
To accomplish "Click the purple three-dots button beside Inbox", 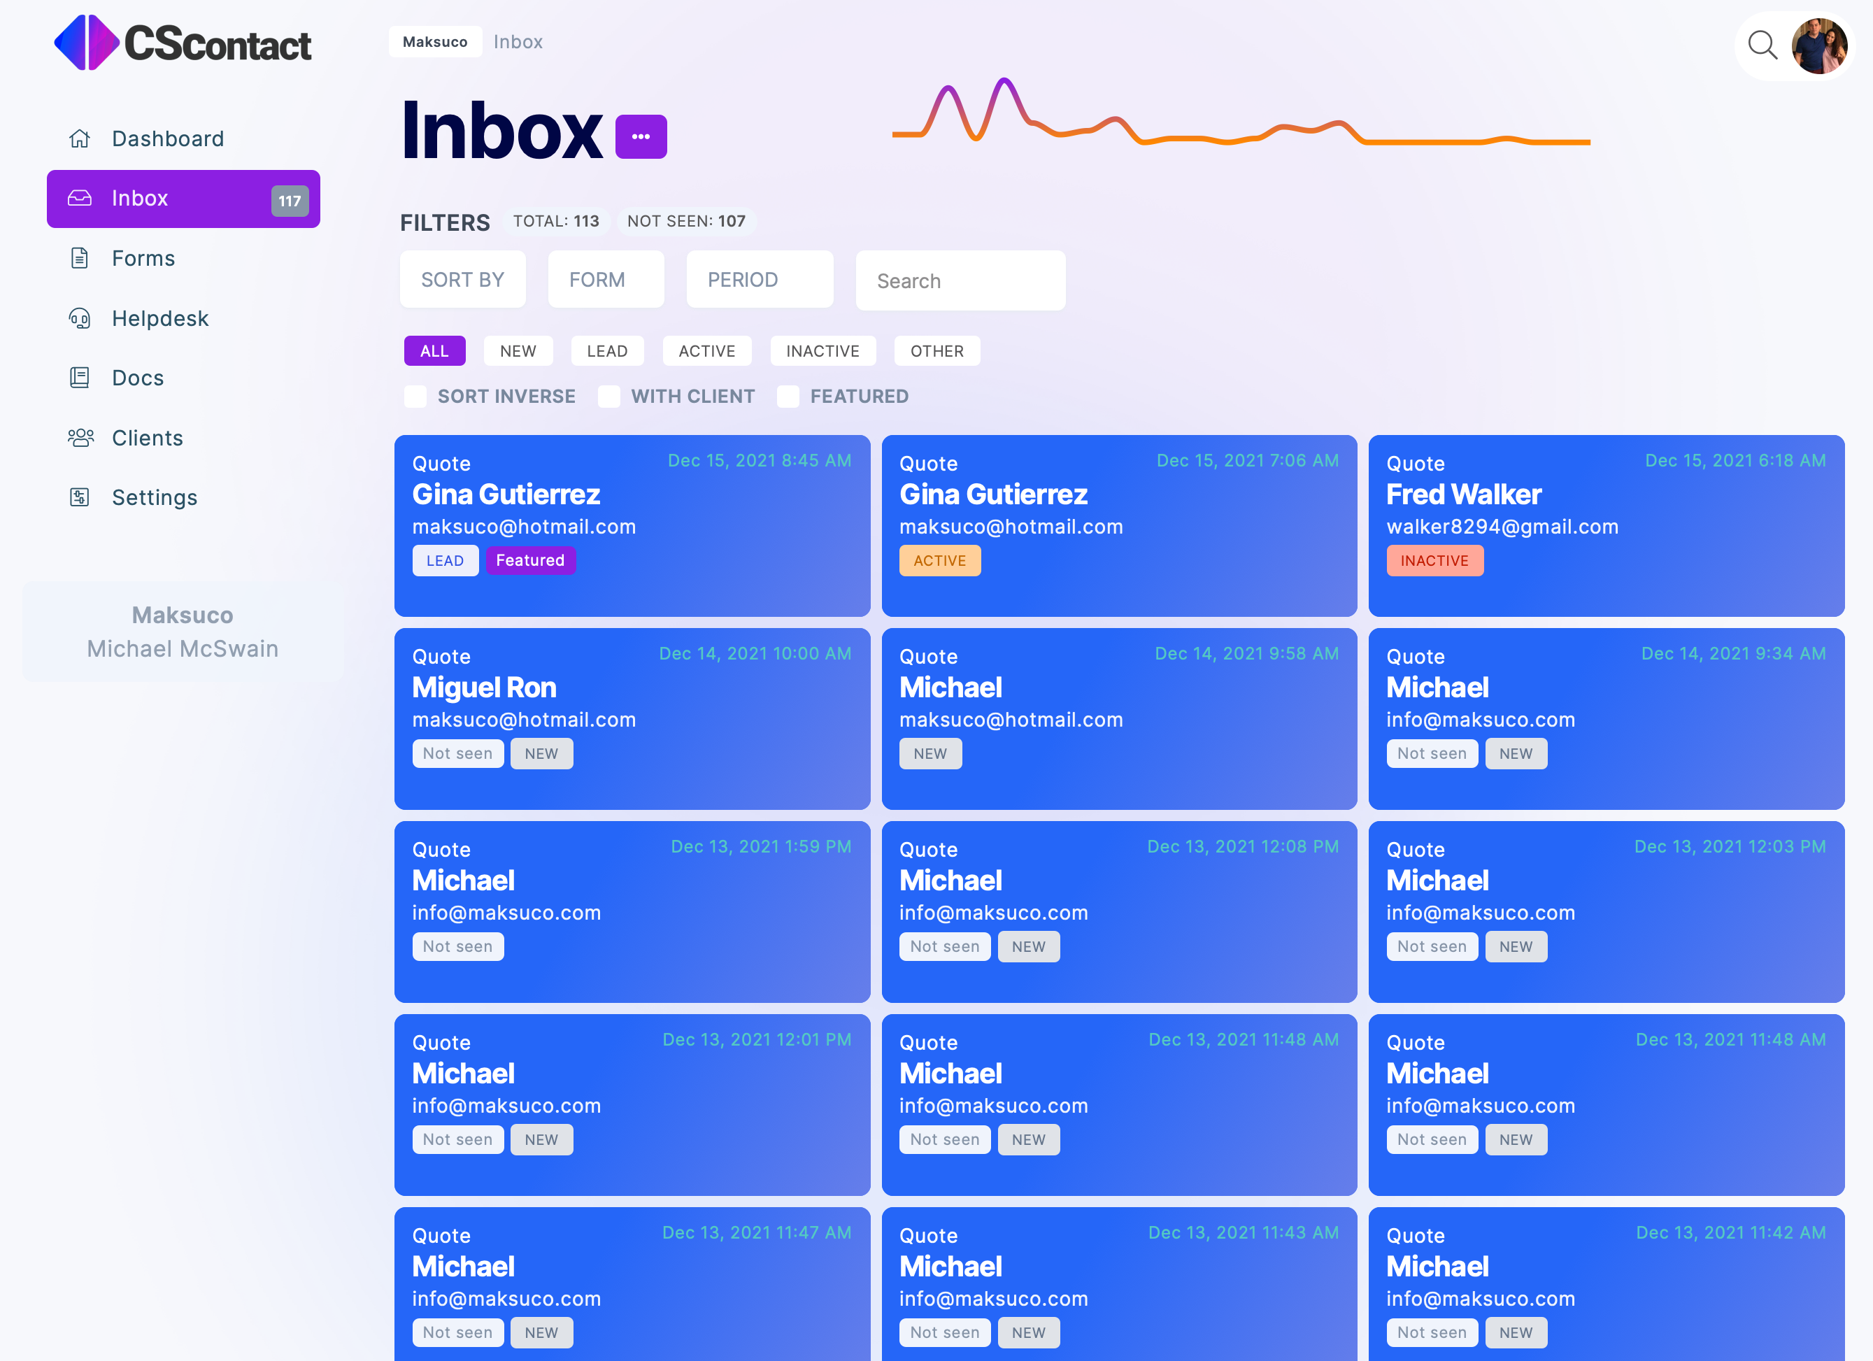I will click(x=641, y=136).
